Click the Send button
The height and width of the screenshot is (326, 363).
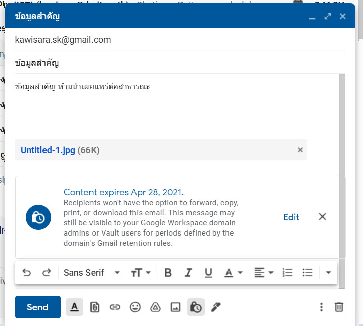coord(38,307)
